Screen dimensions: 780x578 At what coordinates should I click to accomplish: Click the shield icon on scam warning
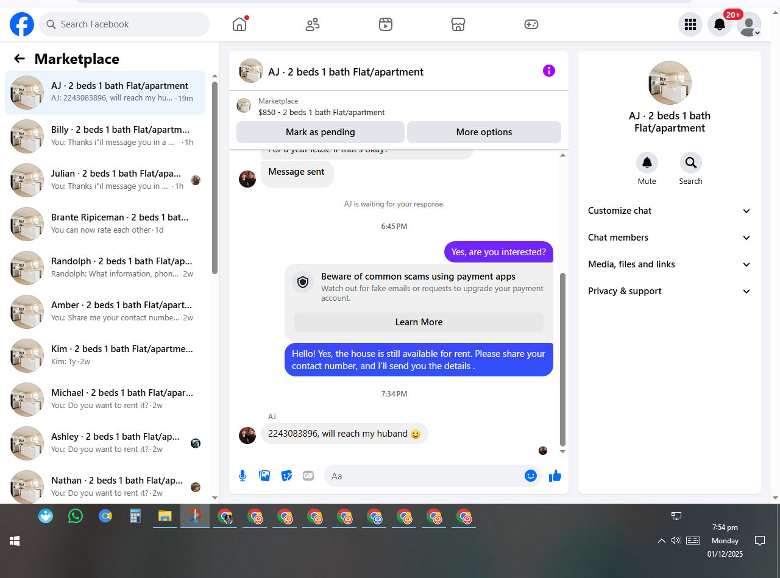click(x=303, y=282)
